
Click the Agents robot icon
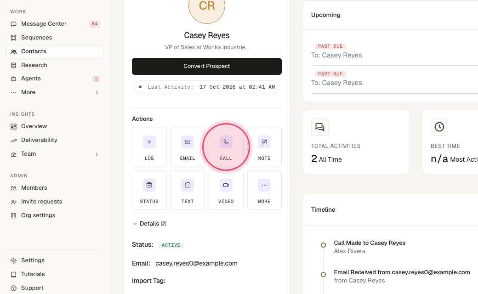(x=13, y=79)
